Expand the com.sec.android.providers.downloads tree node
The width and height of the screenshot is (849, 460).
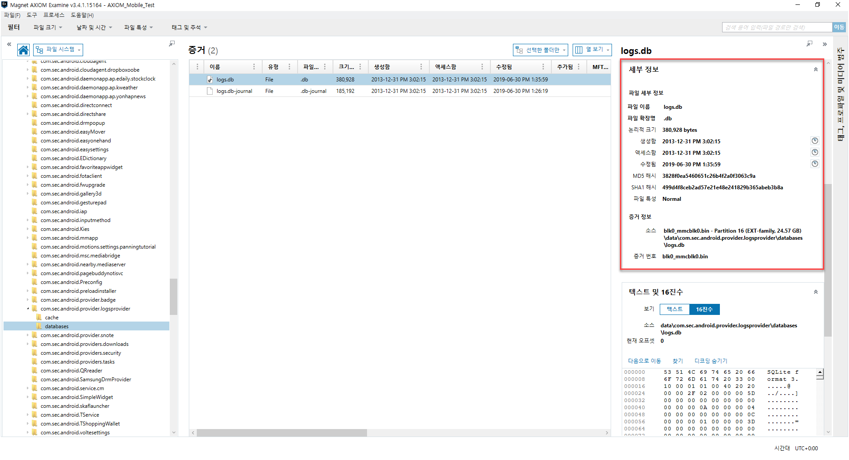pyautogui.click(x=28, y=344)
